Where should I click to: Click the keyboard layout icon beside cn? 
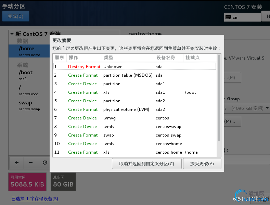[228, 17]
